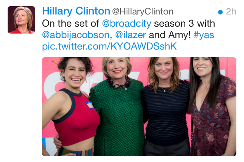Click the gold pendant necklace in photo

[164, 90]
